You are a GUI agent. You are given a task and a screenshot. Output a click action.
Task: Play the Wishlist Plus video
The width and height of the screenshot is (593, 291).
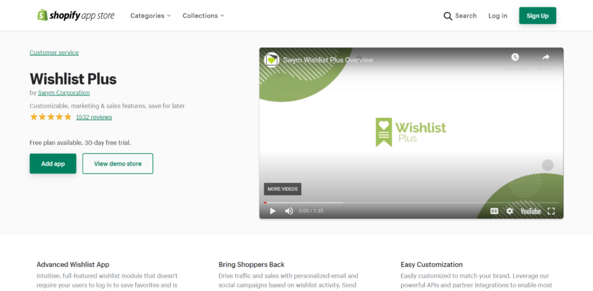click(x=272, y=211)
